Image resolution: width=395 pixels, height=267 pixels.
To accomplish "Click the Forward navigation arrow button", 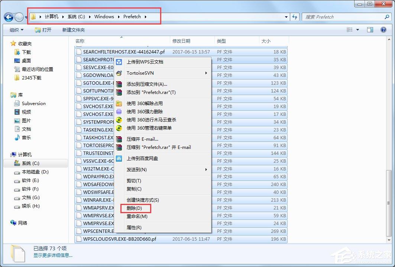I will pos(19,17).
